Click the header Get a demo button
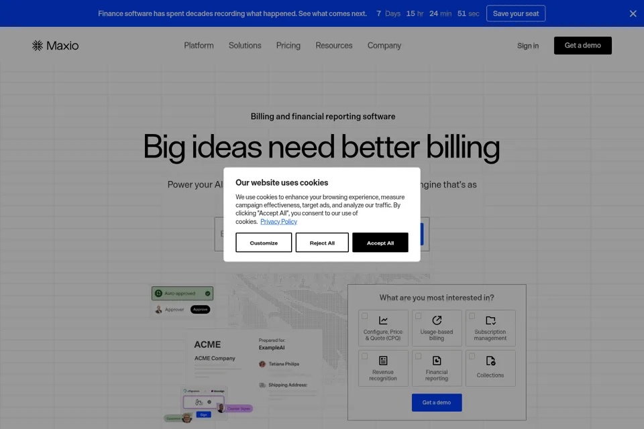 click(583, 46)
